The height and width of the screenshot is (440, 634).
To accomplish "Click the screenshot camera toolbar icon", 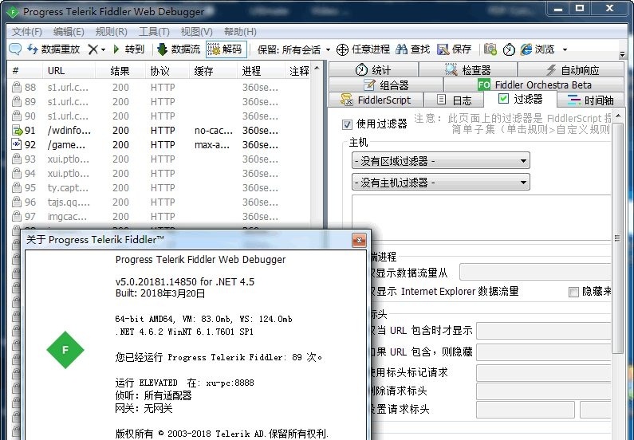I will pyautogui.click(x=490, y=49).
